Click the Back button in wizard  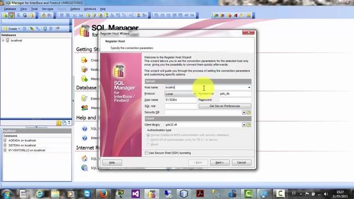point(198,163)
